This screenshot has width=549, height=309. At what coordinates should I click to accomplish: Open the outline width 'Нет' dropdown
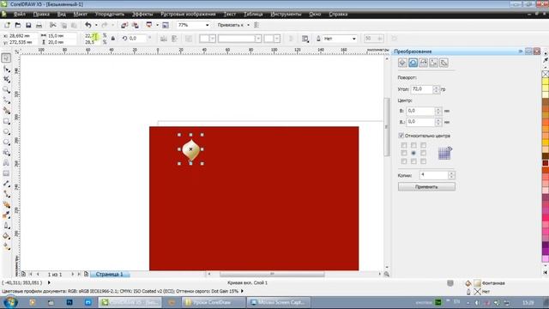click(354, 39)
